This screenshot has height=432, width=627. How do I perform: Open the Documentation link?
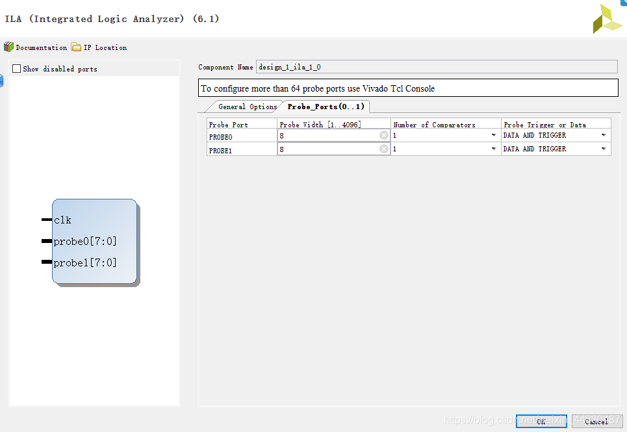[x=41, y=47]
